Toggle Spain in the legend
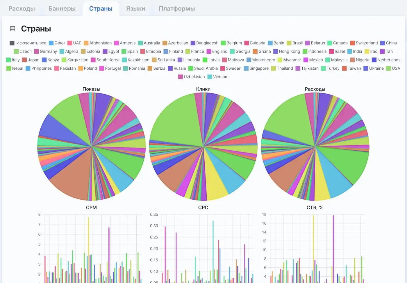This screenshot has height=283, width=407. tap(130, 51)
